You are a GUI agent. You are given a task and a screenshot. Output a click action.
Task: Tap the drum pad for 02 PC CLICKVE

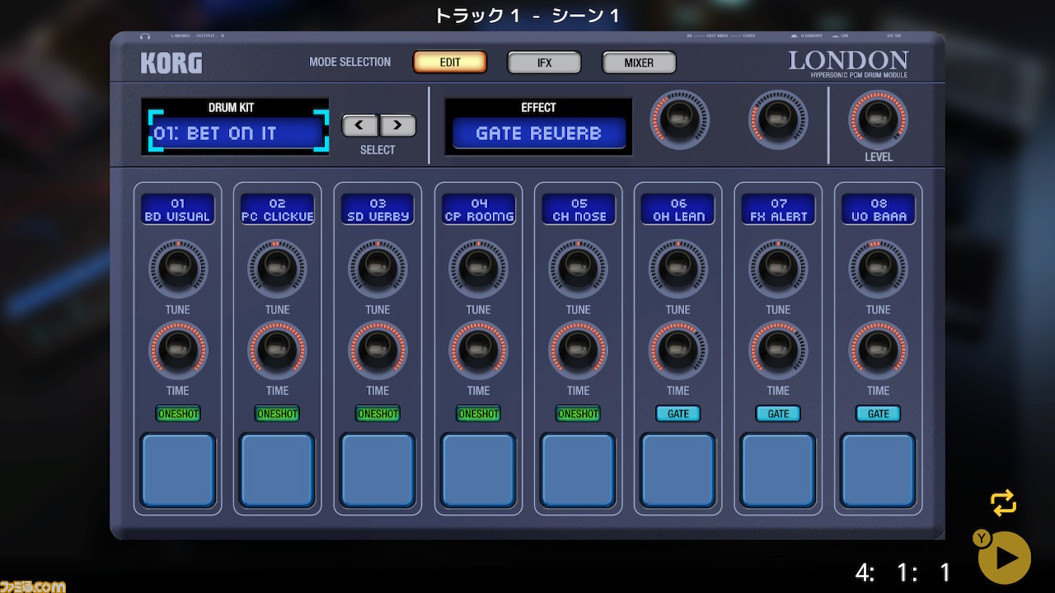click(278, 469)
